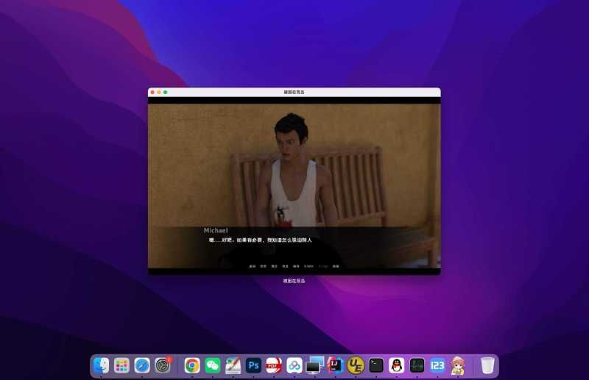Click Q.Load in the game quick menu
Screen dimensions: 589x380
323,266
